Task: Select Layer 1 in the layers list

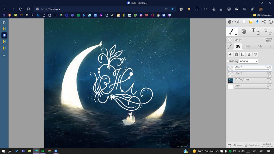Action: coord(250,87)
